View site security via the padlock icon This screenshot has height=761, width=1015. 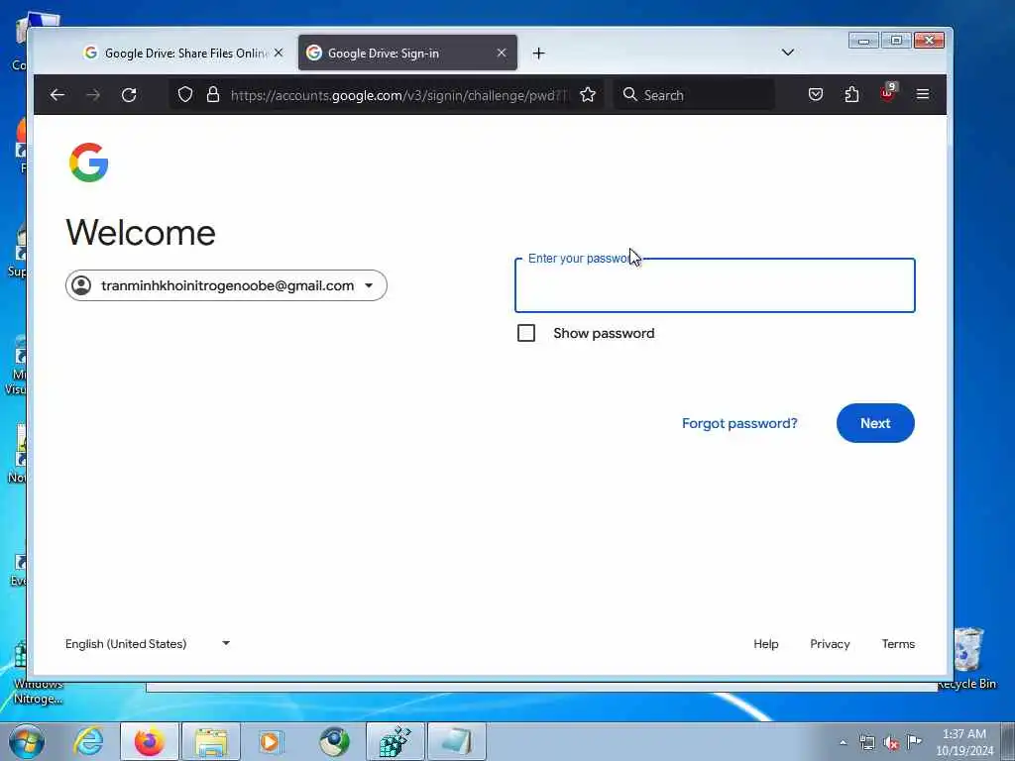pos(213,95)
